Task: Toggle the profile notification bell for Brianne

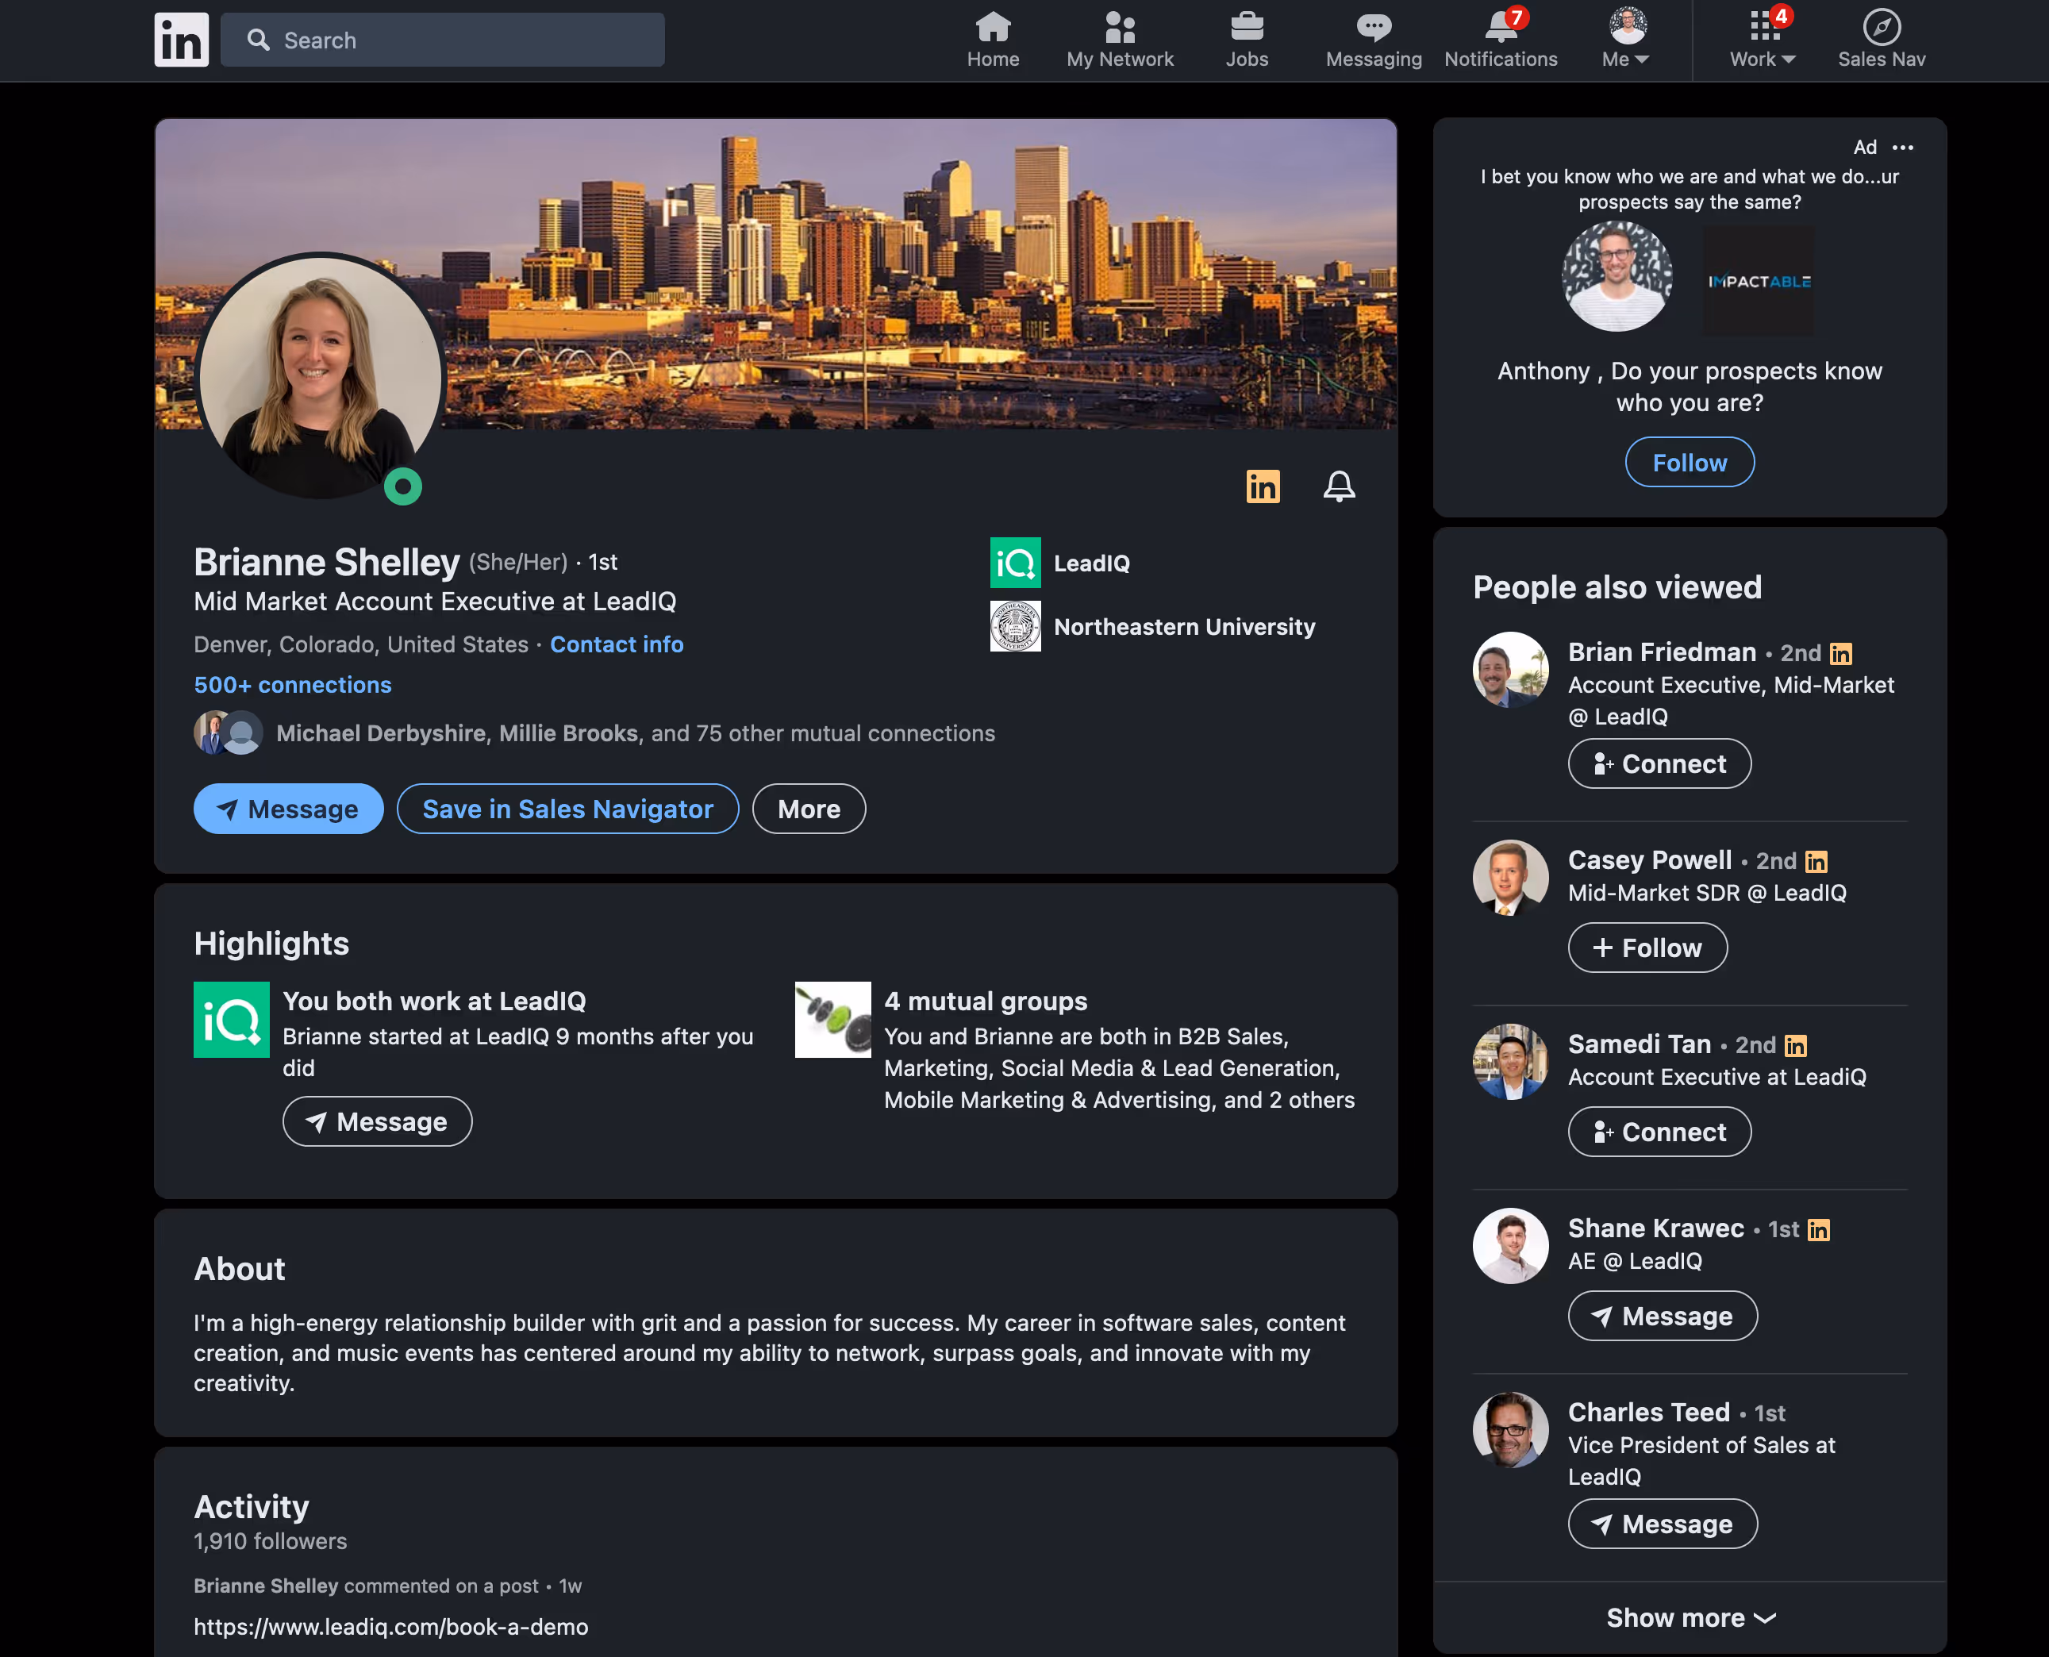Action: click(x=1338, y=486)
